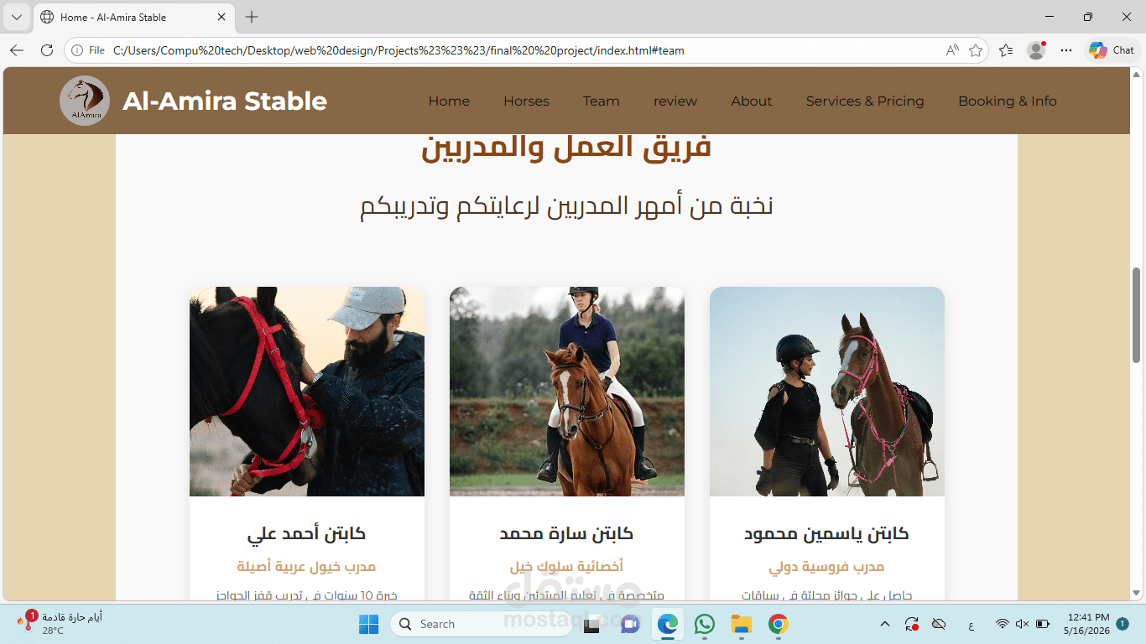Show hidden system tray icons
This screenshot has height=644, width=1146.
[x=884, y=624]
